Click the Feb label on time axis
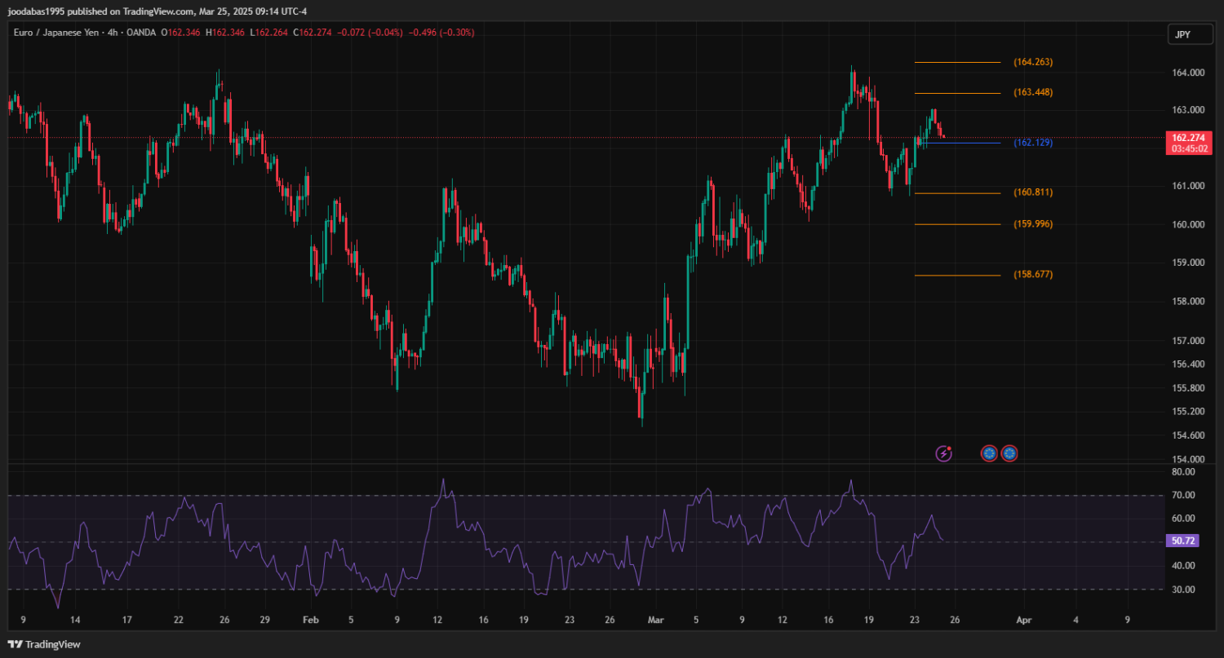 click(310, 620)
